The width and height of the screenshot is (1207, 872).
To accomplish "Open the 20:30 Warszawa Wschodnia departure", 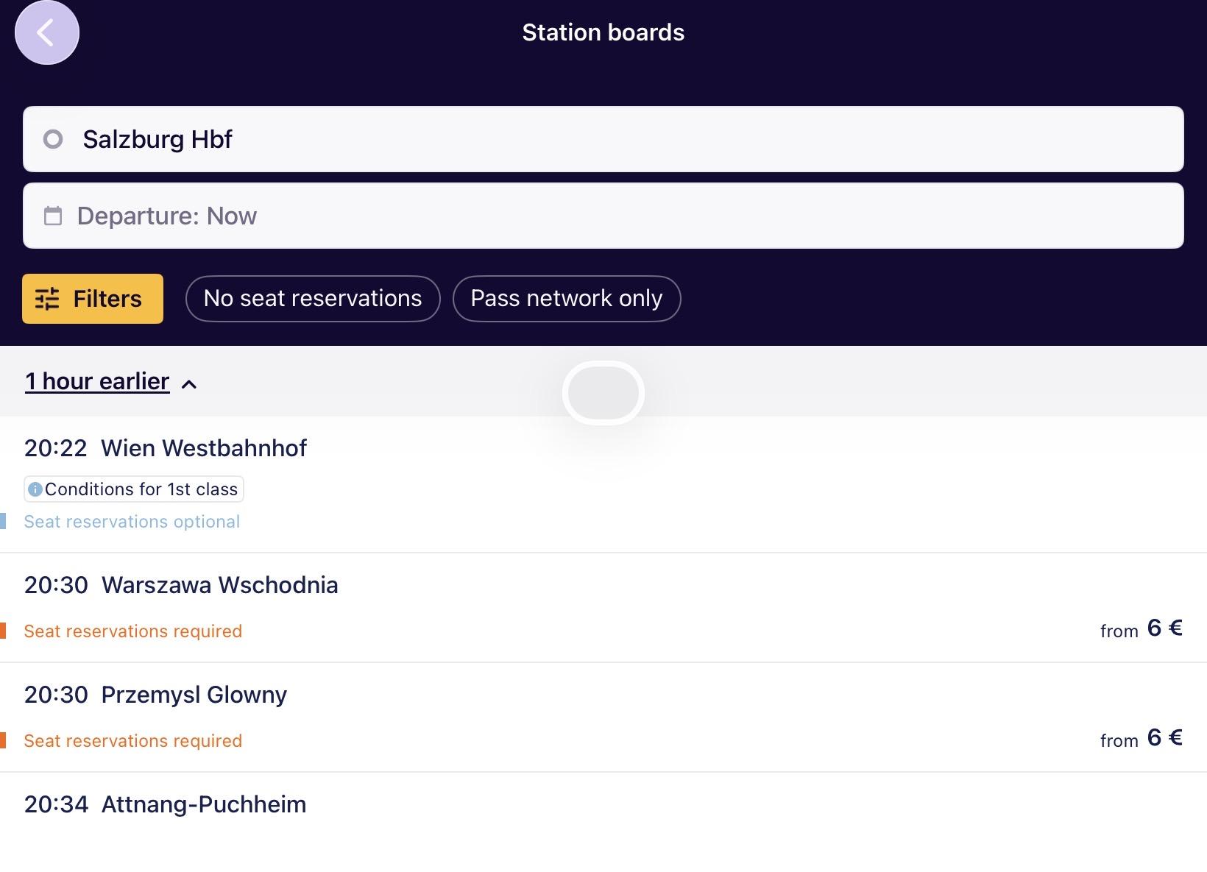I will tap(219, 585).
